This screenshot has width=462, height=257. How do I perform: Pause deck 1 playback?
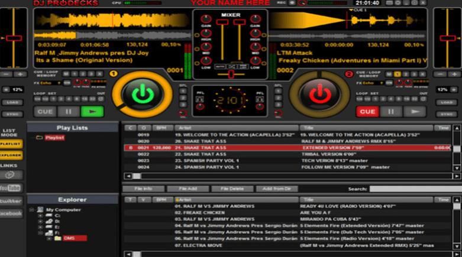[x=69, y=112]
